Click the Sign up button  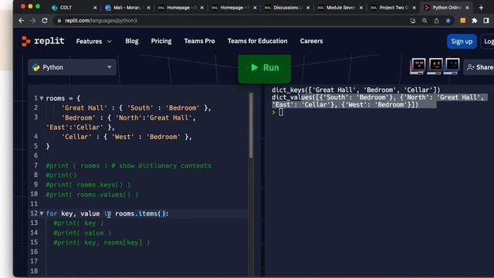pos(462,41)
